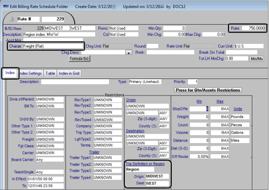Open the Chrg Desc dropdown arrow
This screenshot has width=269, height=190.
[128, 52]
